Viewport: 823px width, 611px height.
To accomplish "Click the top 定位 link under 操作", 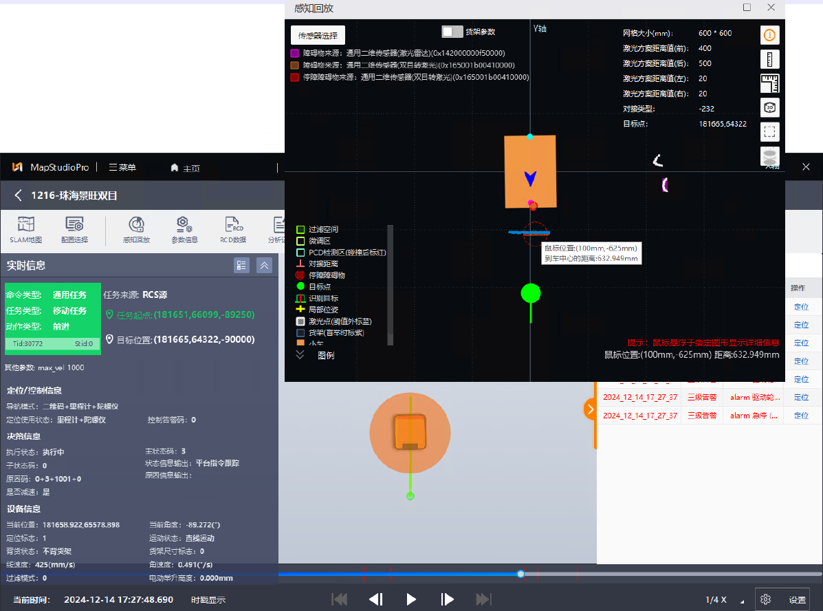I will point(801,307).
